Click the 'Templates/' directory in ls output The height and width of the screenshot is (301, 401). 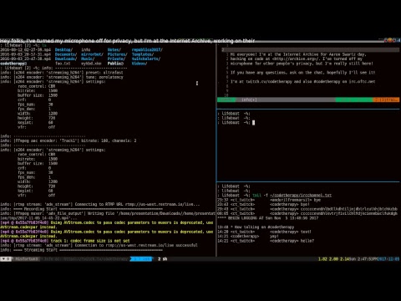pyautogui.click(x=143, y=54)
